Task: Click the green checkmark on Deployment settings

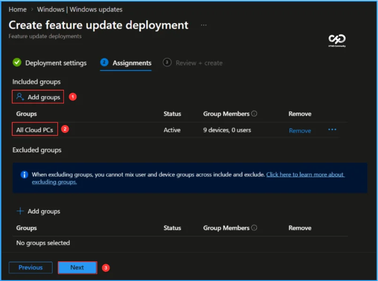Action: [x=17, y=62]
